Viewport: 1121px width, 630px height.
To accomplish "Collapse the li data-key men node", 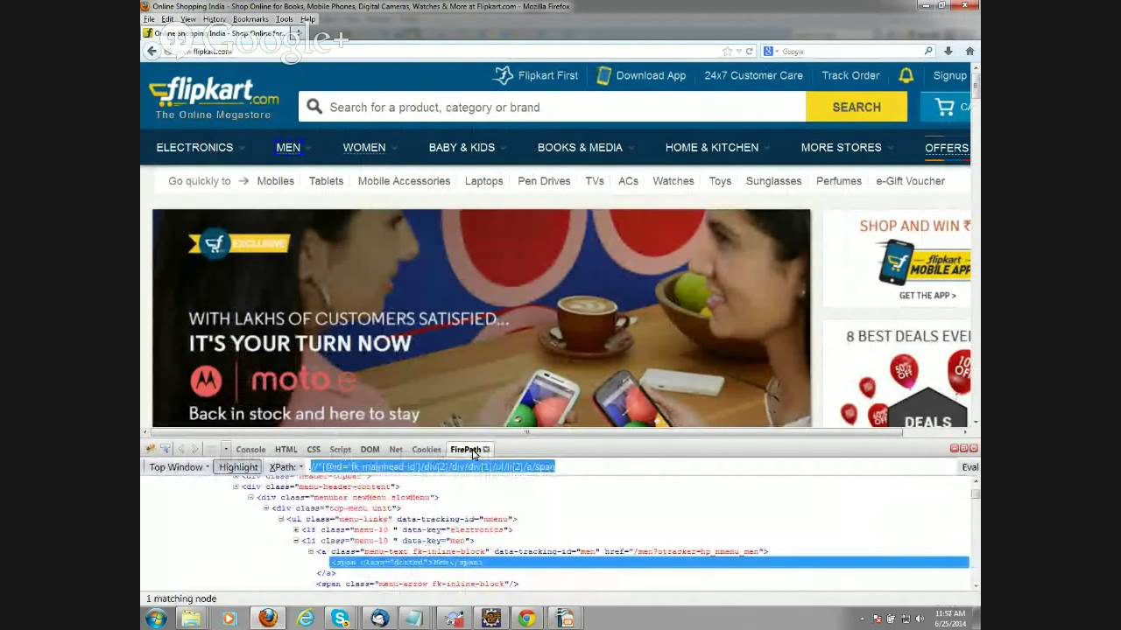I will (x=296, y=541).
